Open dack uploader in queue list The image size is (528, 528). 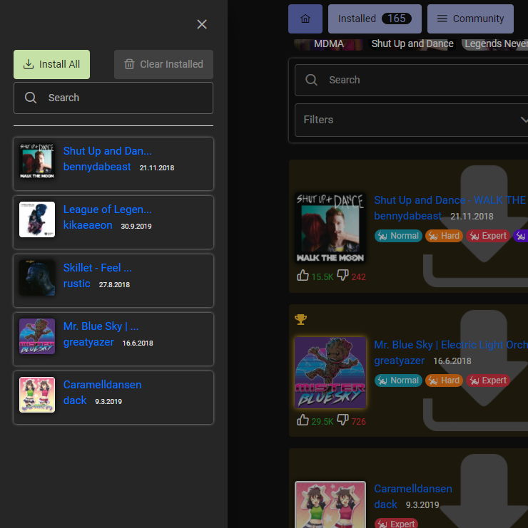pos(75,400)
